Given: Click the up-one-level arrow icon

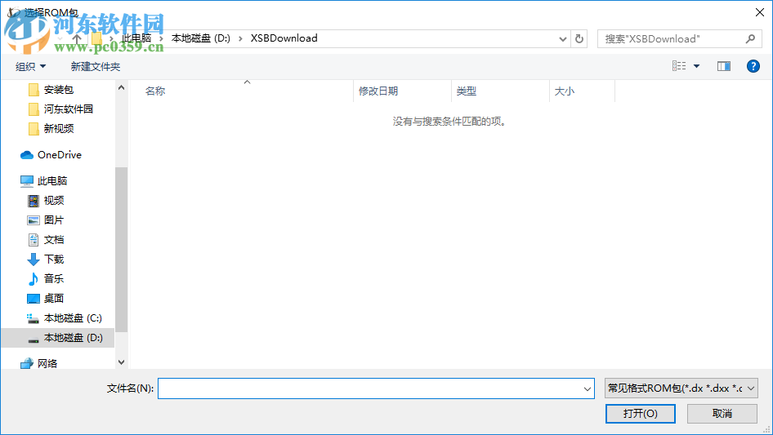Looking at the screenshot, I should click(x=77, y=38).
